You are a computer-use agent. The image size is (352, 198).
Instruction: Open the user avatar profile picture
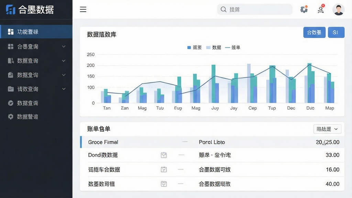coord(339,9)
